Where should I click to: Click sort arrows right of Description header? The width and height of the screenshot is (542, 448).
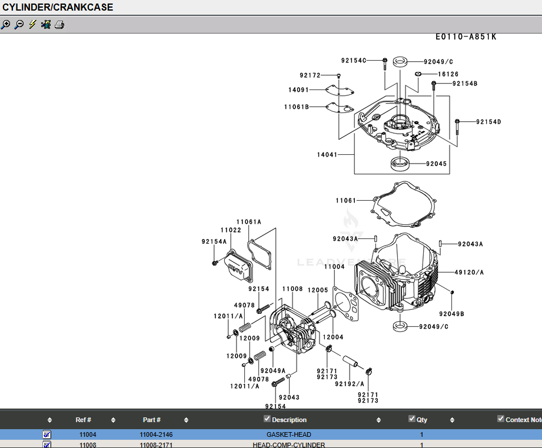(379, 420)
